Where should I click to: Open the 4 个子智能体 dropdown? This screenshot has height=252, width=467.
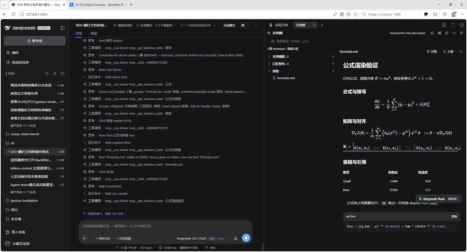pos(166,25)
